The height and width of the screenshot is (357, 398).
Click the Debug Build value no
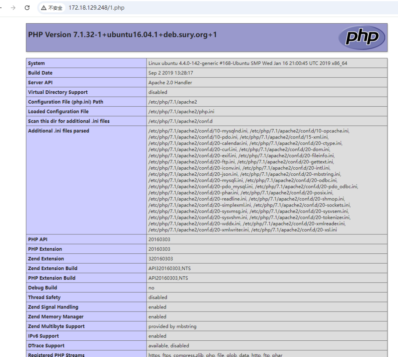pos(151,288)
